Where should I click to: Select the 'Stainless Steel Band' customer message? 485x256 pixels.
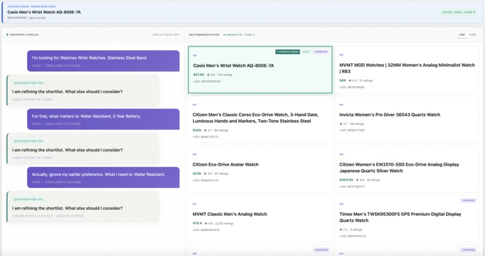[x=103, y=61]
